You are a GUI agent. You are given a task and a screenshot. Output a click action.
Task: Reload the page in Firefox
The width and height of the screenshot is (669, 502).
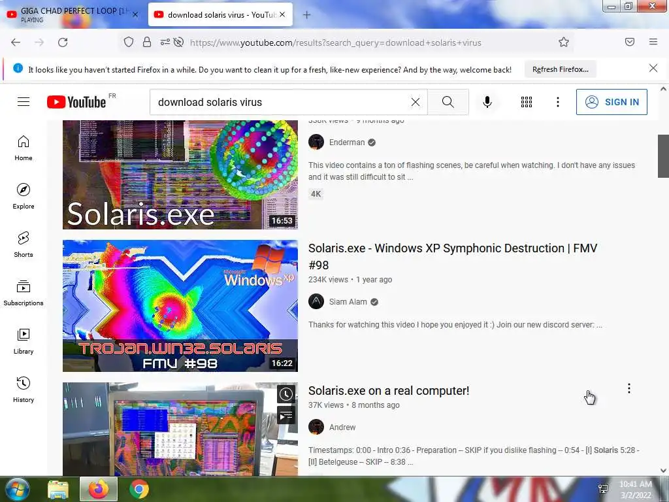(63, 42)
